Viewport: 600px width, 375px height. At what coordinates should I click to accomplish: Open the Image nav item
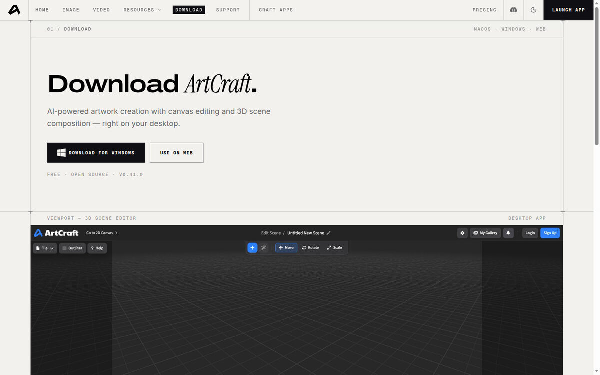coord(71,10)
